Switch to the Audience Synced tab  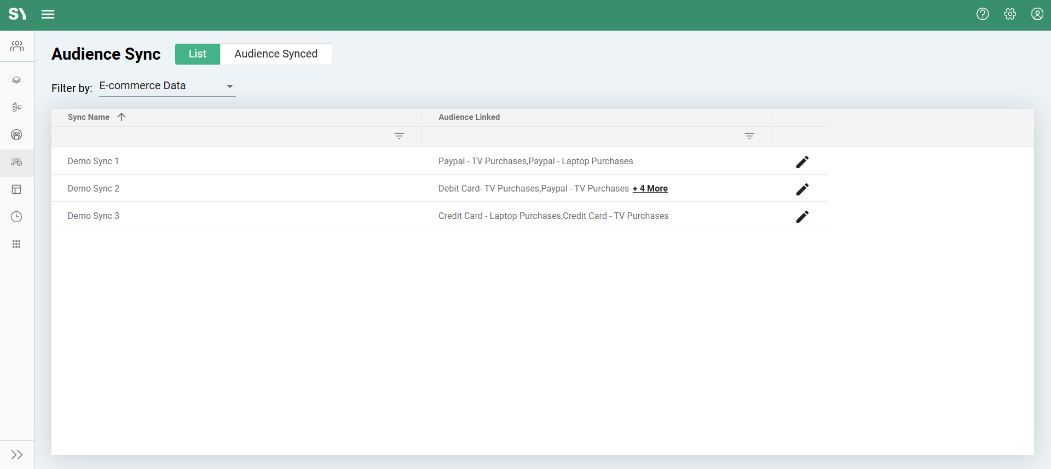[x=276, y=54]
